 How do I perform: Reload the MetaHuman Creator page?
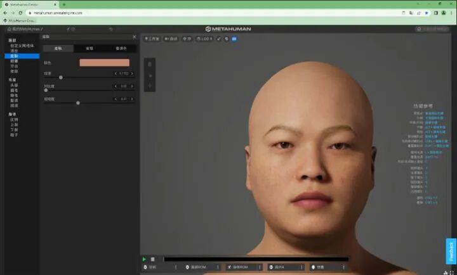tap(20, 13)
